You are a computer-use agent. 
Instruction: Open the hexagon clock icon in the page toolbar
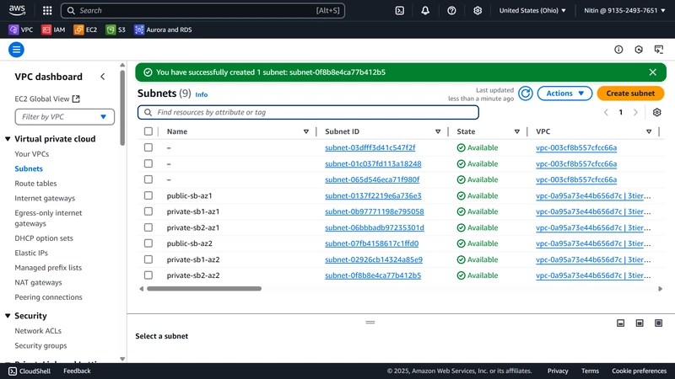(639, 50)
